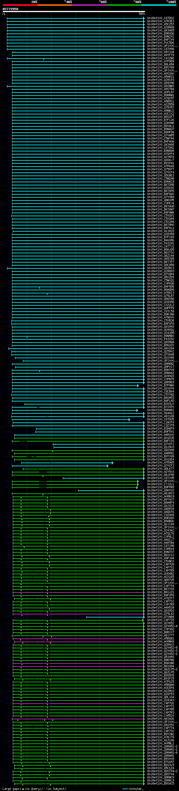
Task: Select the UniRef100_B9T407 label
Action: (x=160, y=499)
